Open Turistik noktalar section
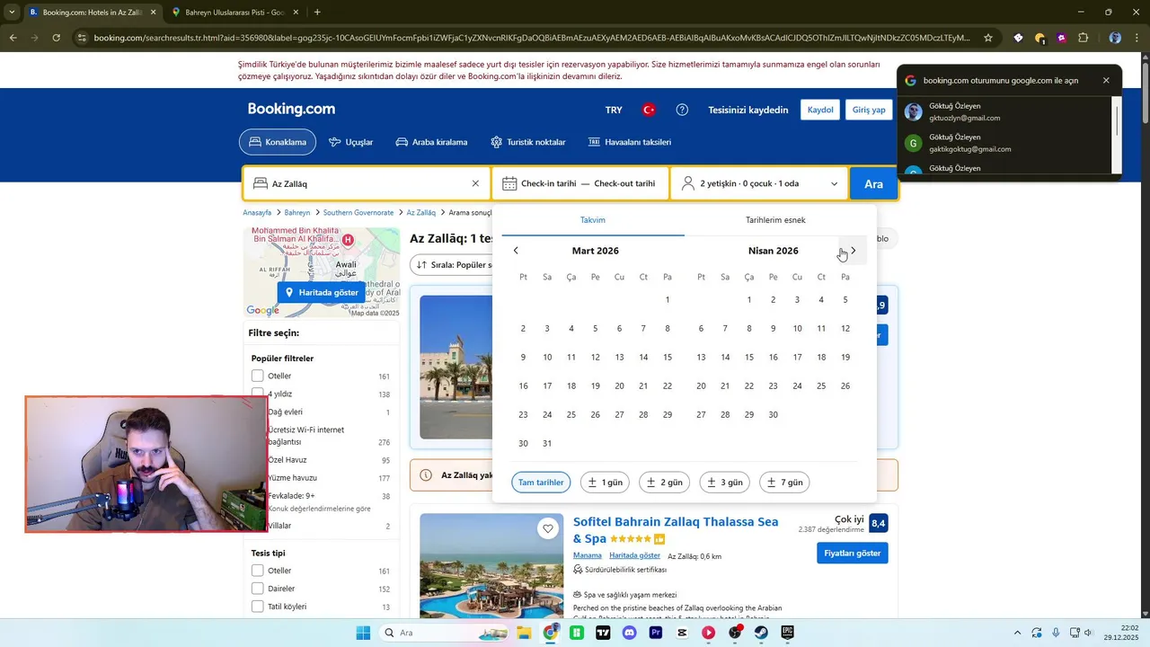Viewport: 1150px width, 647px height. click(527, 142)
